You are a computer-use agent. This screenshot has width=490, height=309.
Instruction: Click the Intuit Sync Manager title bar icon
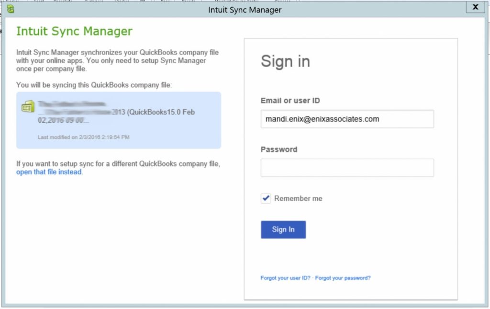[x=11, y=9]
